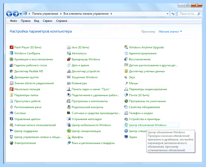Click the Forward navigation arrow
Screen dimensions: 206x167
coord(16,14)
